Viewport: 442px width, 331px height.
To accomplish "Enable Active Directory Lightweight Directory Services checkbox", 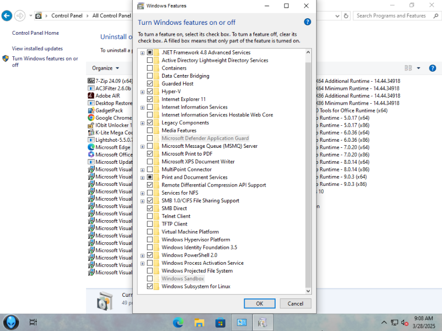I will (150, 60).
